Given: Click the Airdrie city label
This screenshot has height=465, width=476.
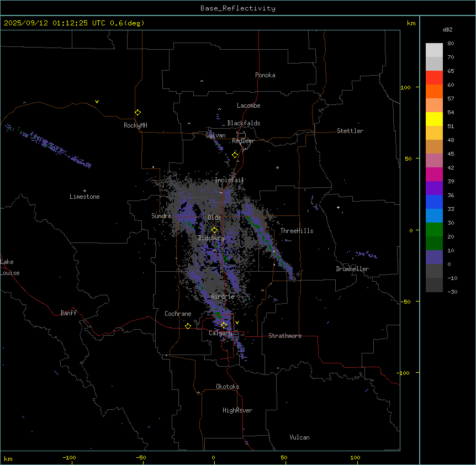Looking at the screenshot, I should [223, 297].
